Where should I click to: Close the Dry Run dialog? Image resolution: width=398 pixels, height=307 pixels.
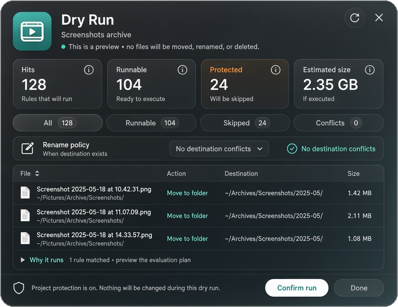point(379,18)
